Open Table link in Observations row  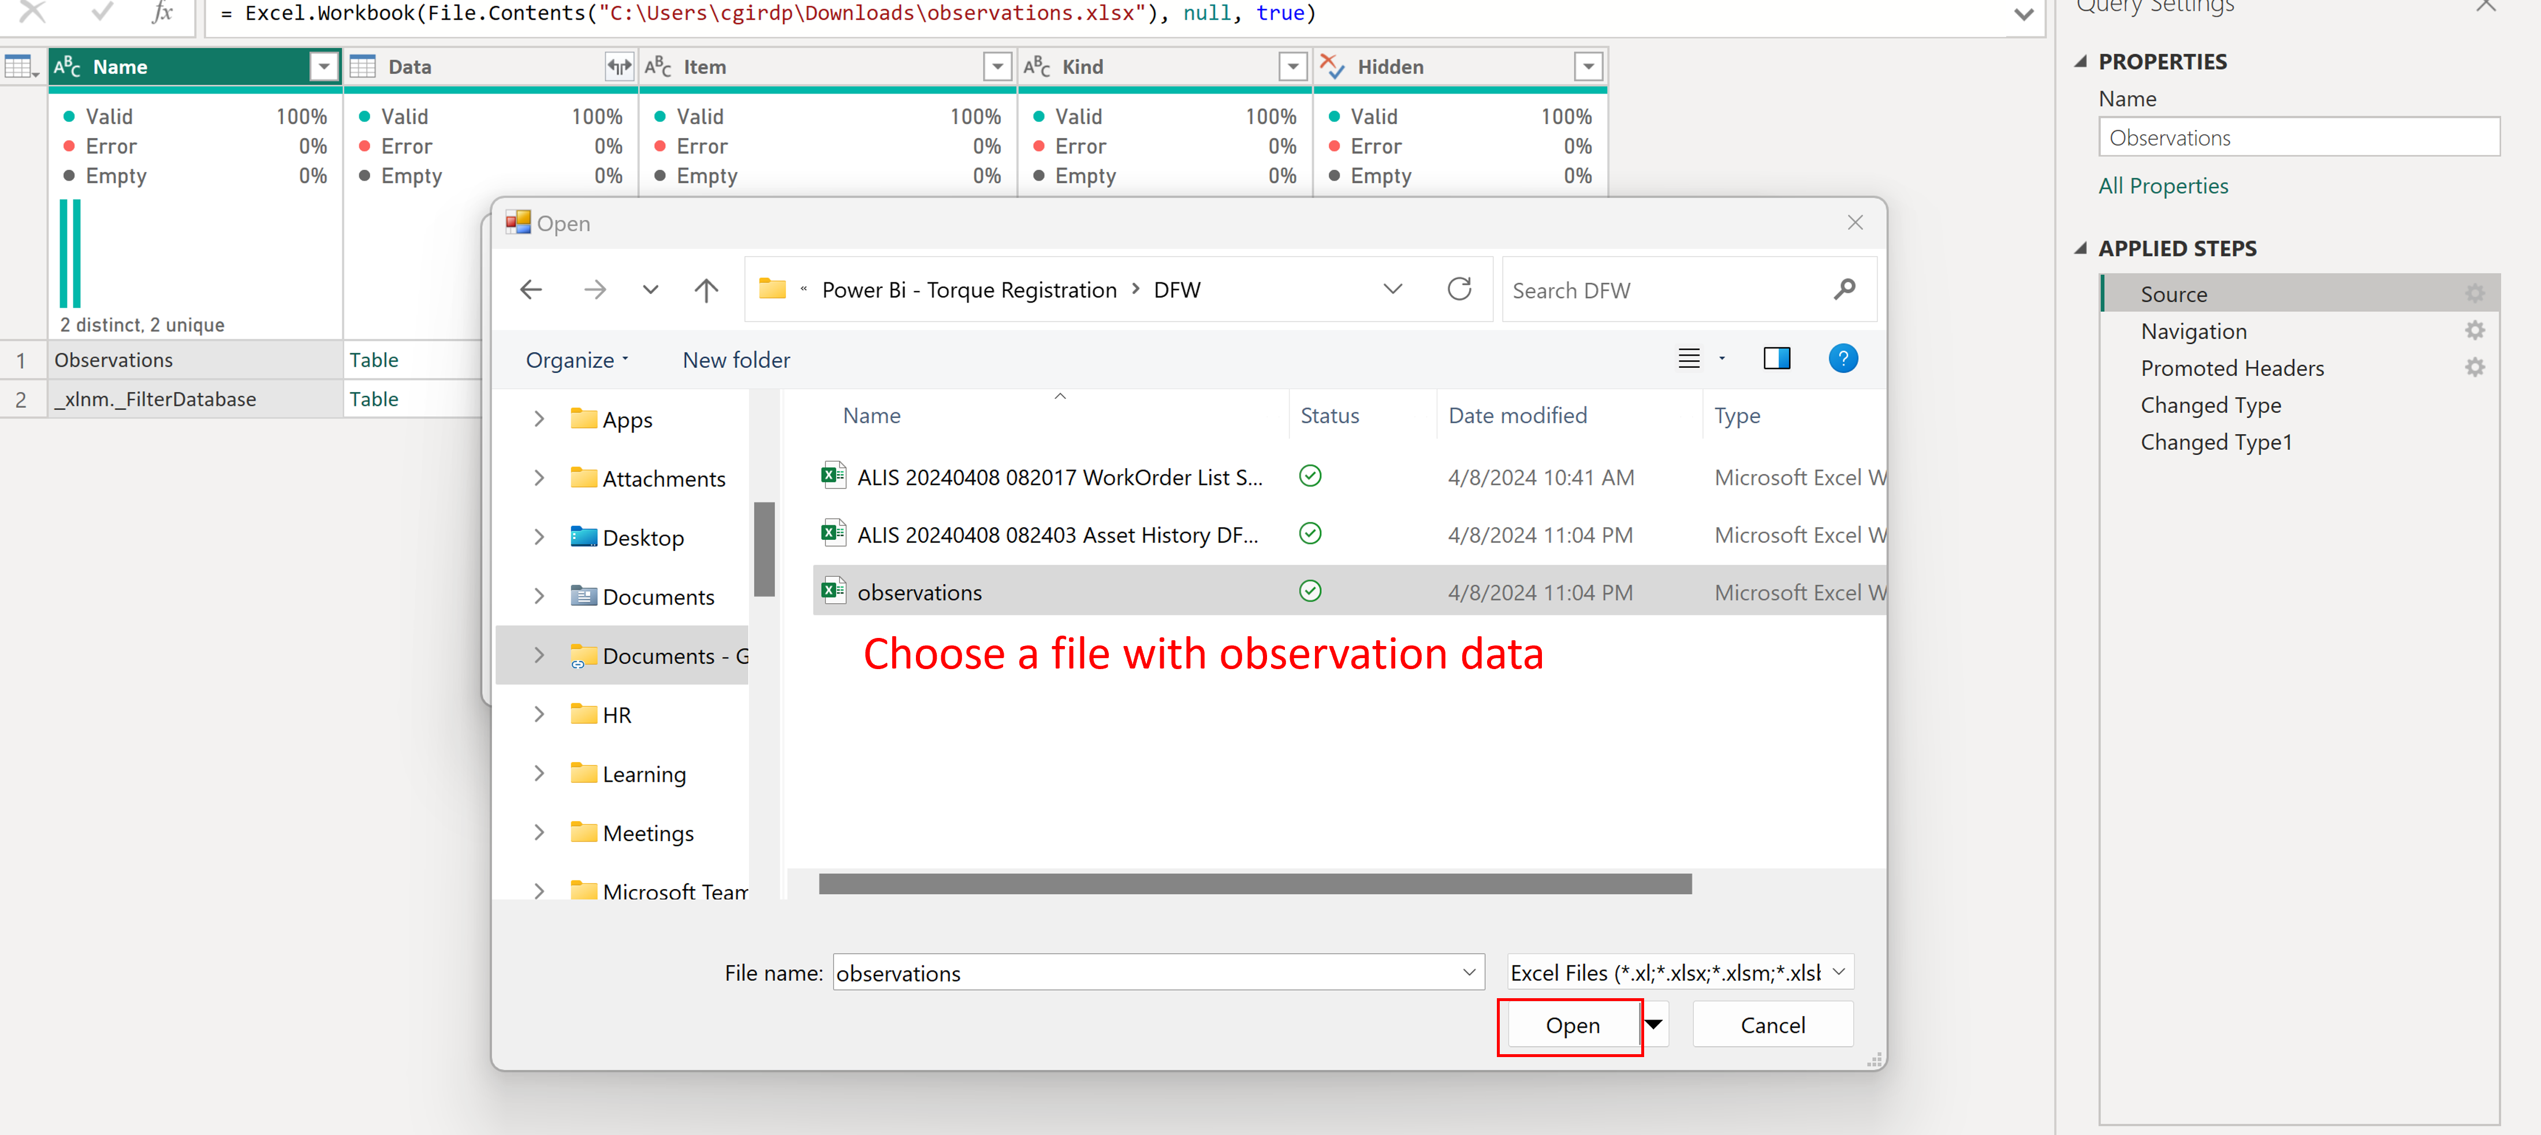tap(374, 360)
